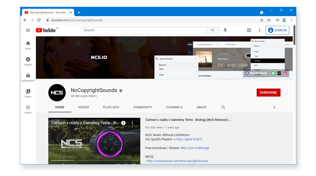Reload the page

tap(39, 20)
